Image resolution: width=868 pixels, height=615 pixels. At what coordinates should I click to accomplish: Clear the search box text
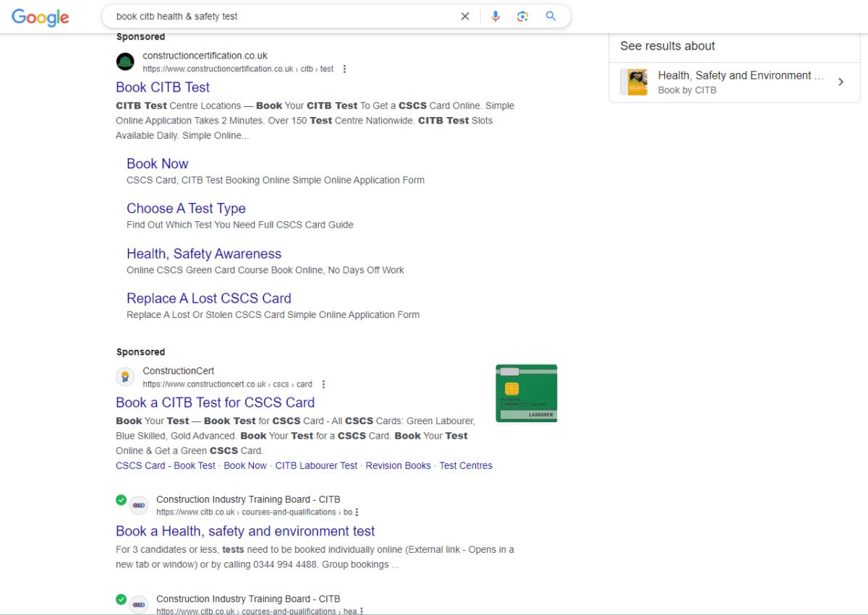click(x=465, y=17)
